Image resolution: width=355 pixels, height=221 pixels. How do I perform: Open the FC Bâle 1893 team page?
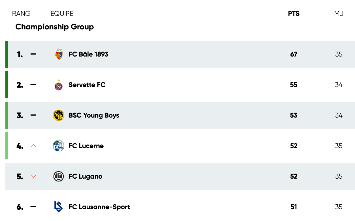coord(88,54)
